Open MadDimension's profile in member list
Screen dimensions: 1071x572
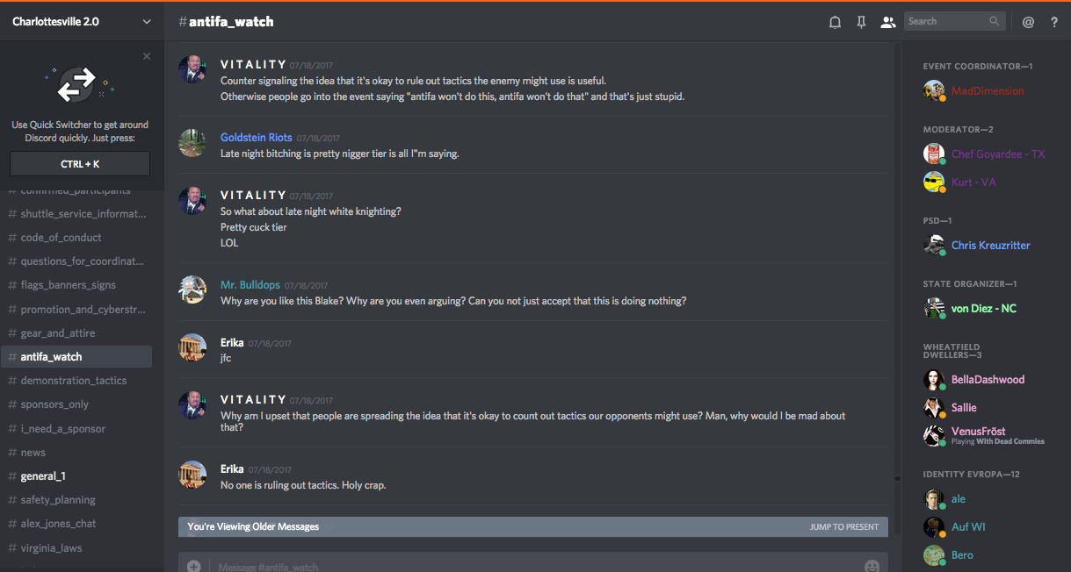[x=987, y=91]
